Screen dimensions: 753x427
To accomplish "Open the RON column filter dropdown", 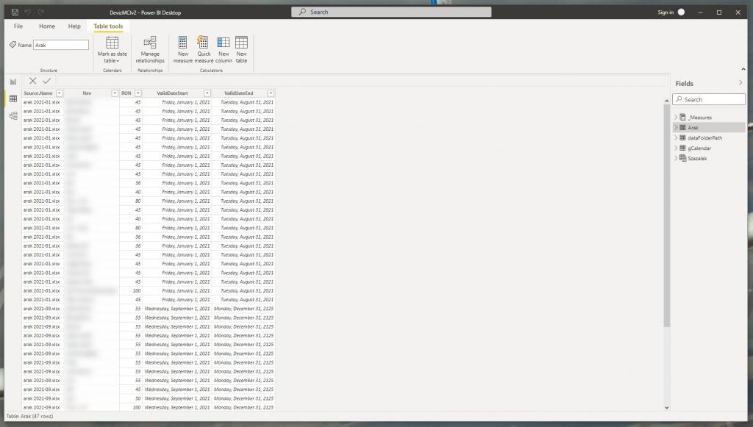I will (138, 93).
